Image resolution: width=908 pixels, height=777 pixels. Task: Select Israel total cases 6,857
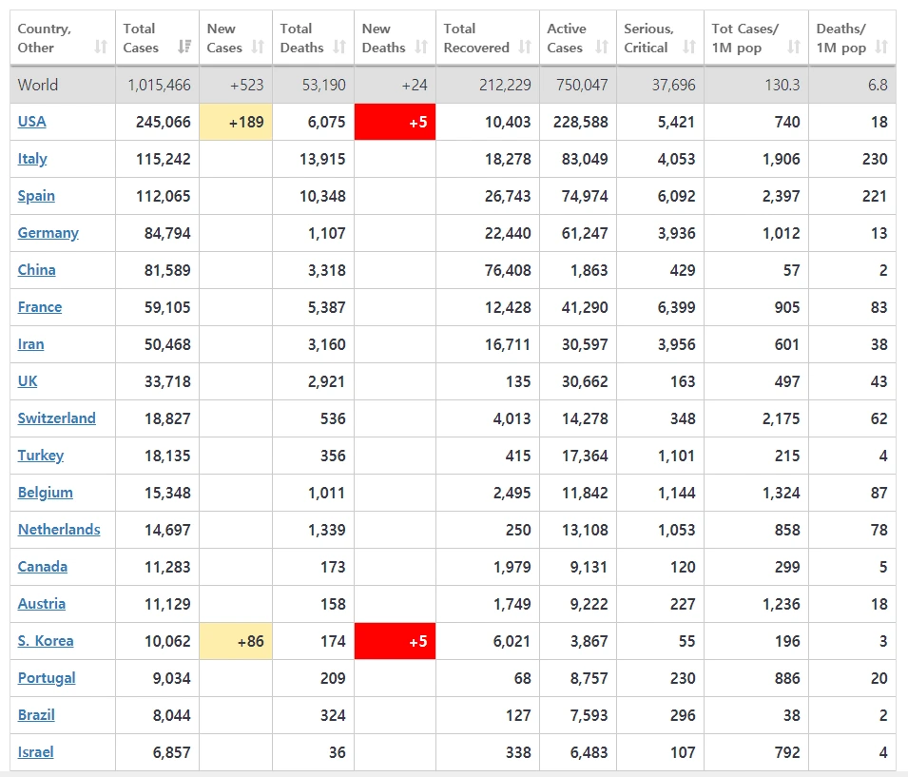coord(172,752)
